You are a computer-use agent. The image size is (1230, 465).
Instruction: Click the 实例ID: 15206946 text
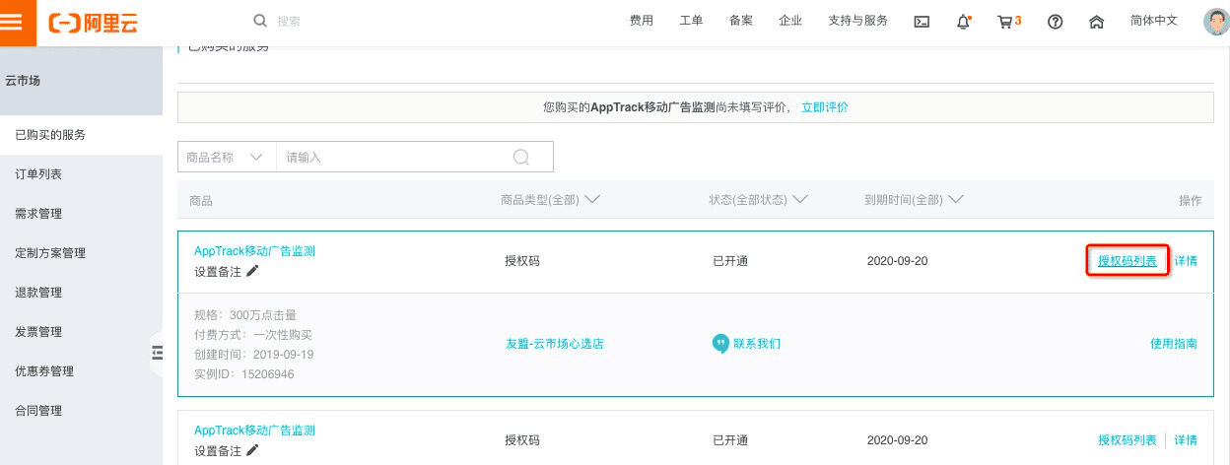pos(244,374)
